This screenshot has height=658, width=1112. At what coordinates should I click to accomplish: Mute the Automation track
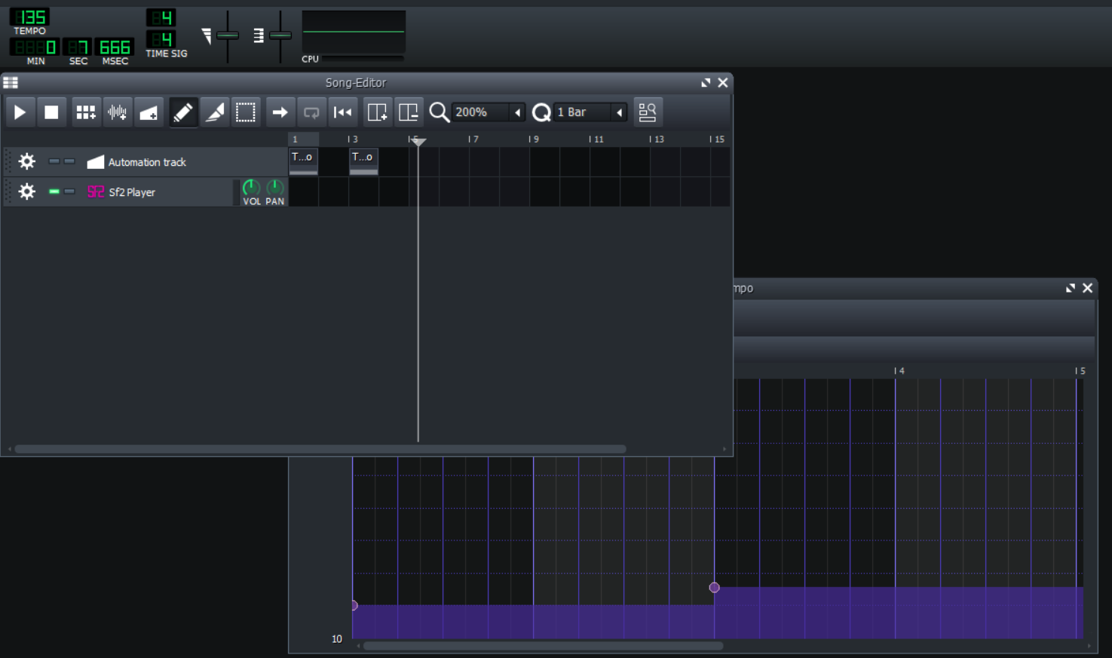click(54, 161)
